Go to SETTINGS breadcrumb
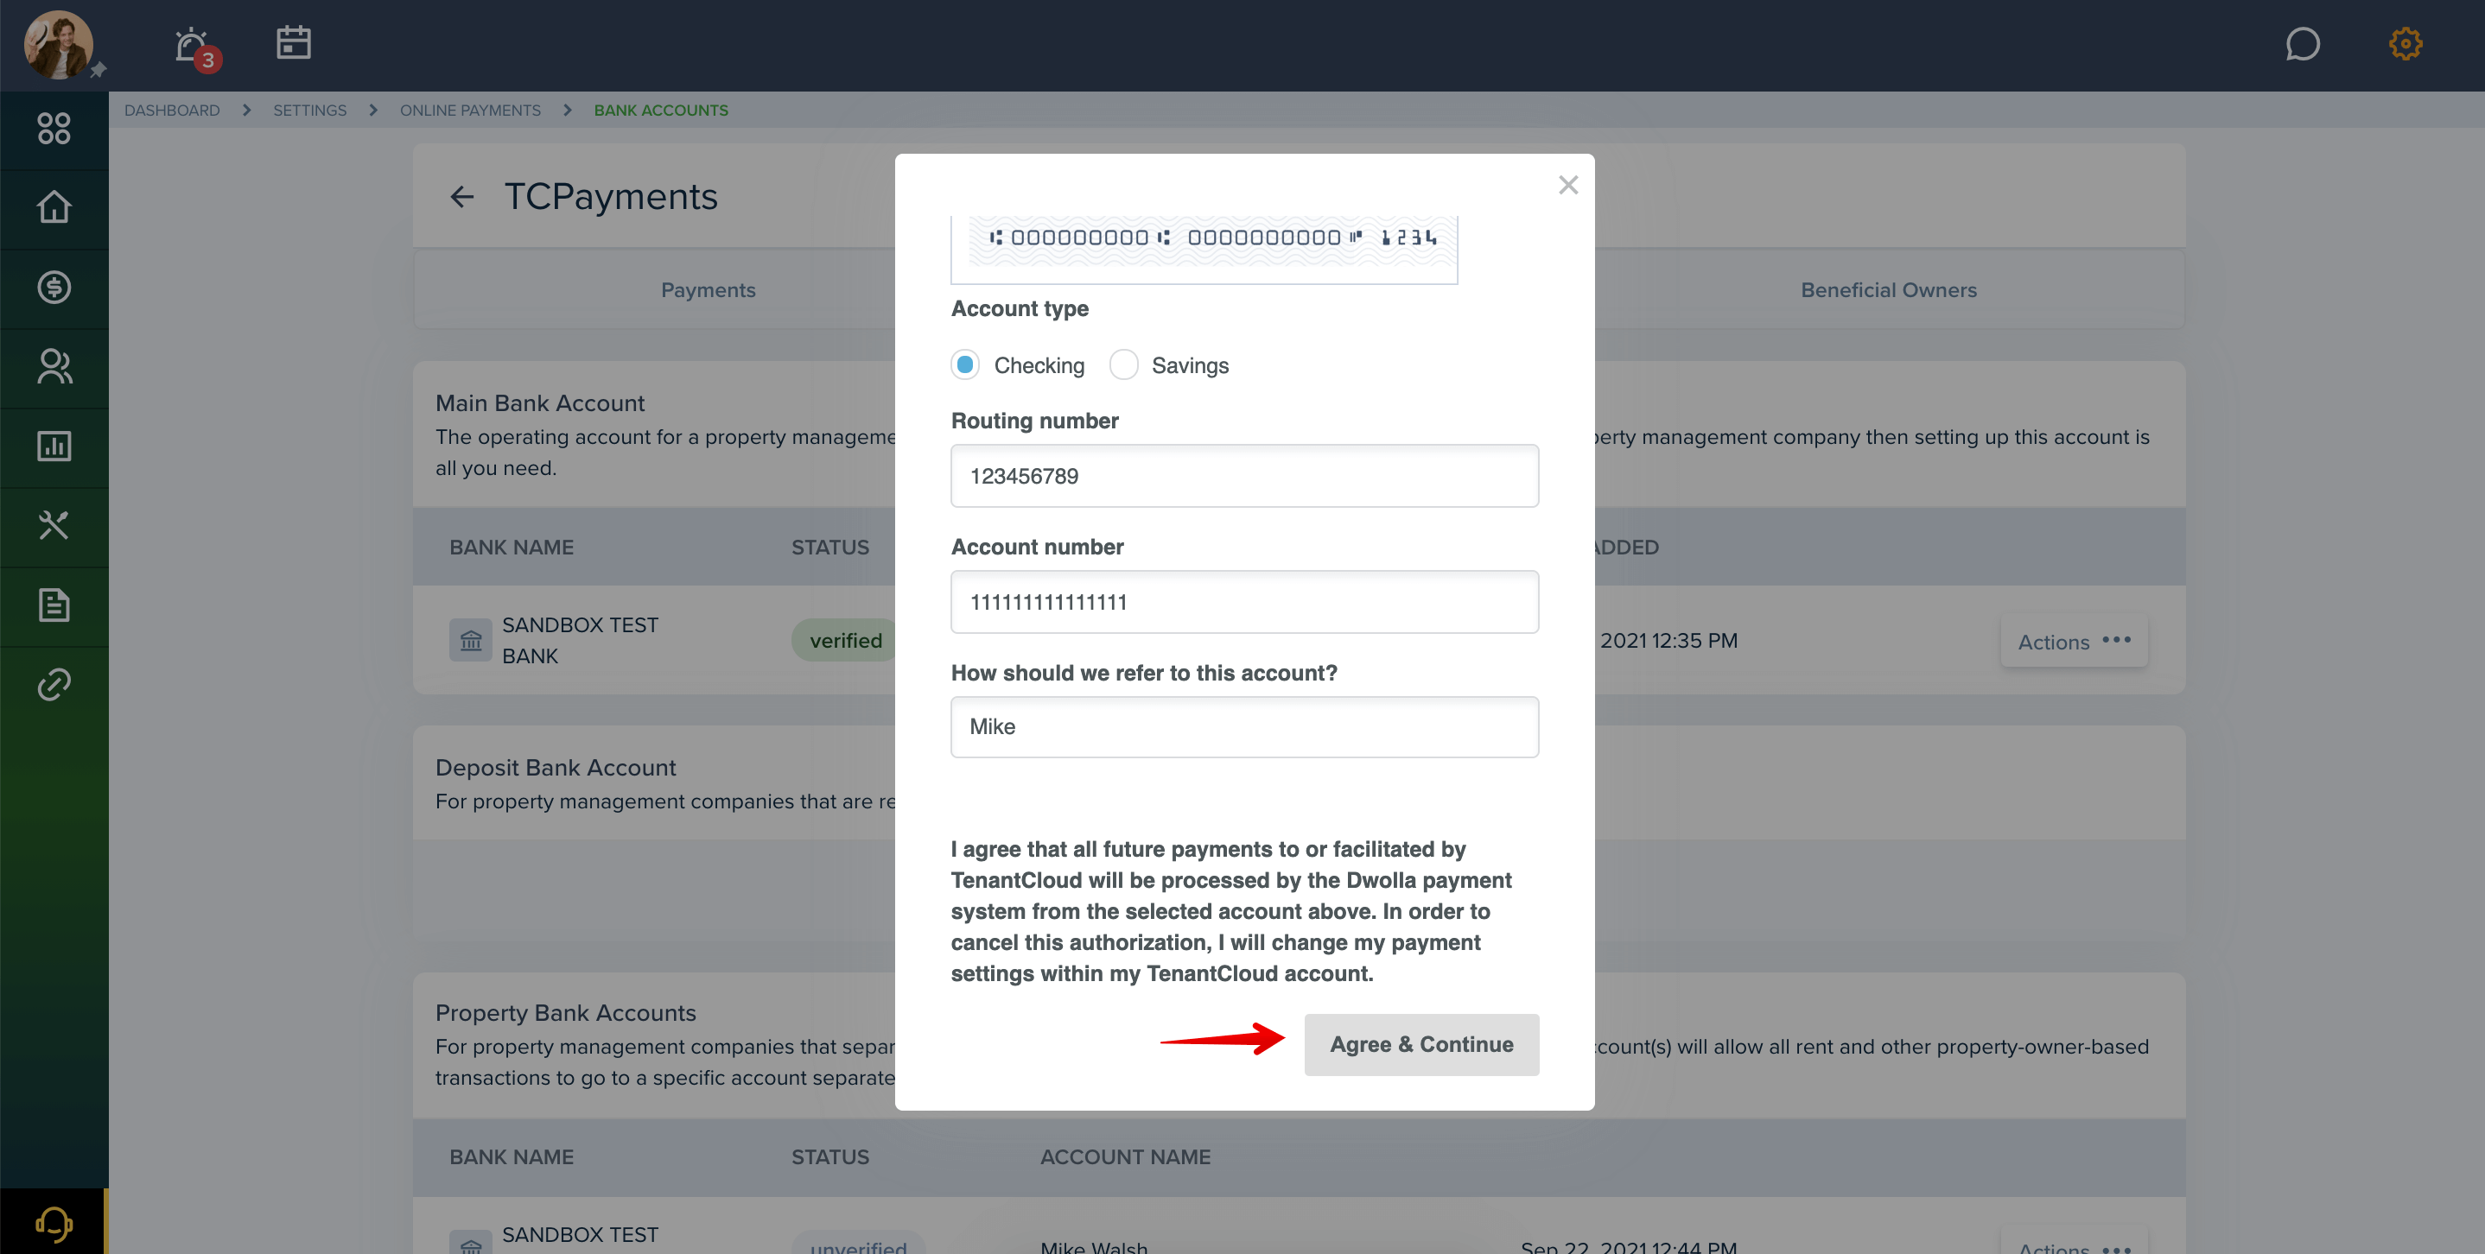 pyautogui.click(x=308, y=110)
